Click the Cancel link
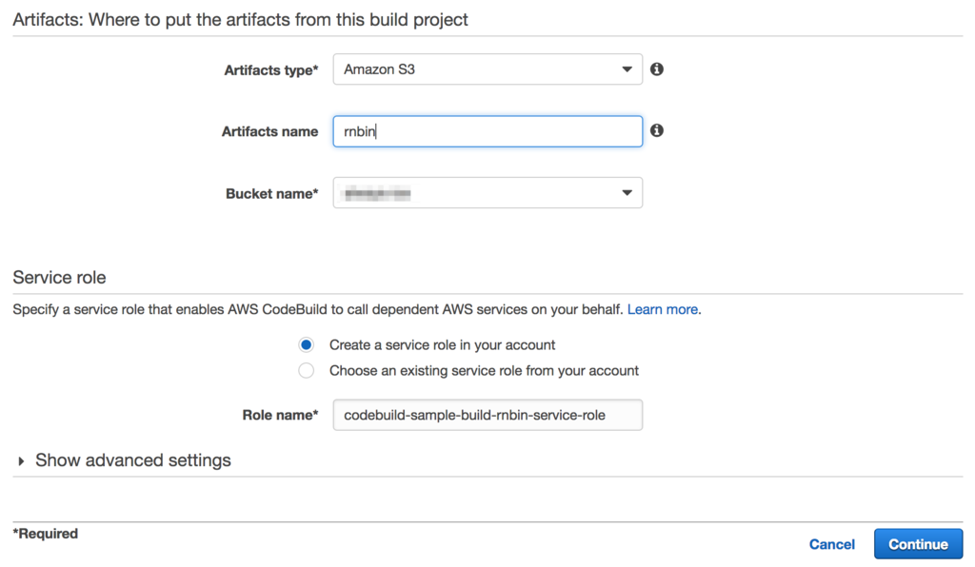Image resolution: width=975 pixels, height=567 pixels. (831, 544)
